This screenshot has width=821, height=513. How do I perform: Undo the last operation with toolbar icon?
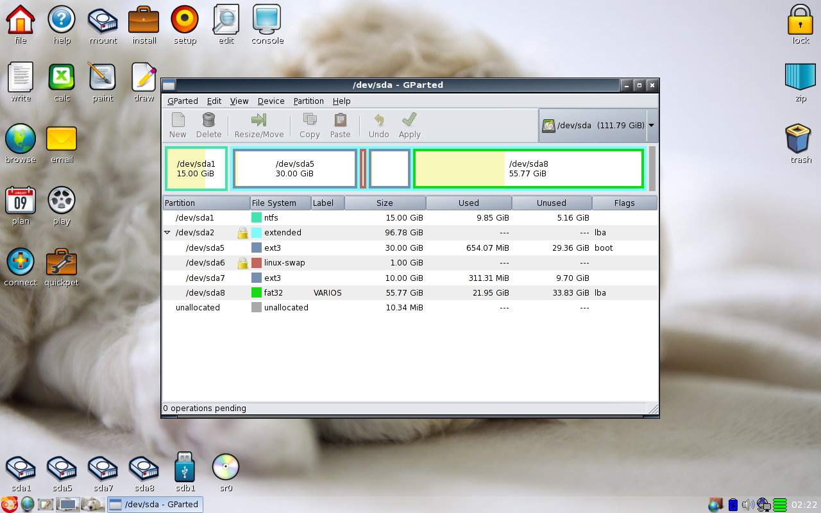[378, 125]
